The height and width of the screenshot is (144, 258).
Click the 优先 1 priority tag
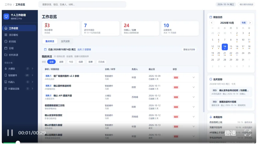(x=48, y=76)
